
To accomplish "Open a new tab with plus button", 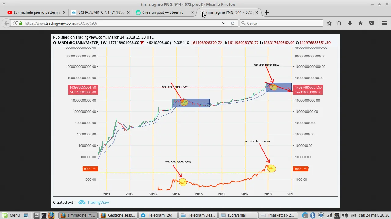I will coord(267,12).
